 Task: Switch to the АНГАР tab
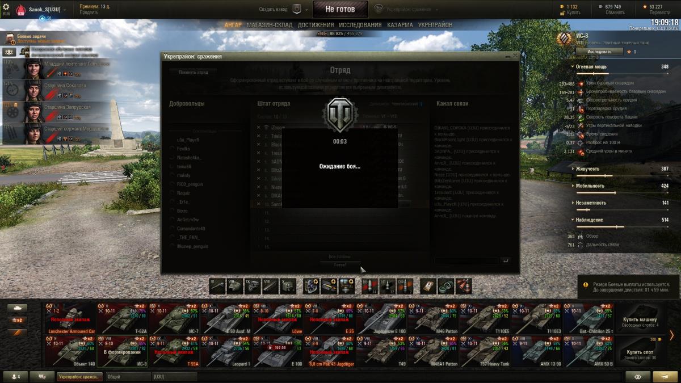[233, 25]
